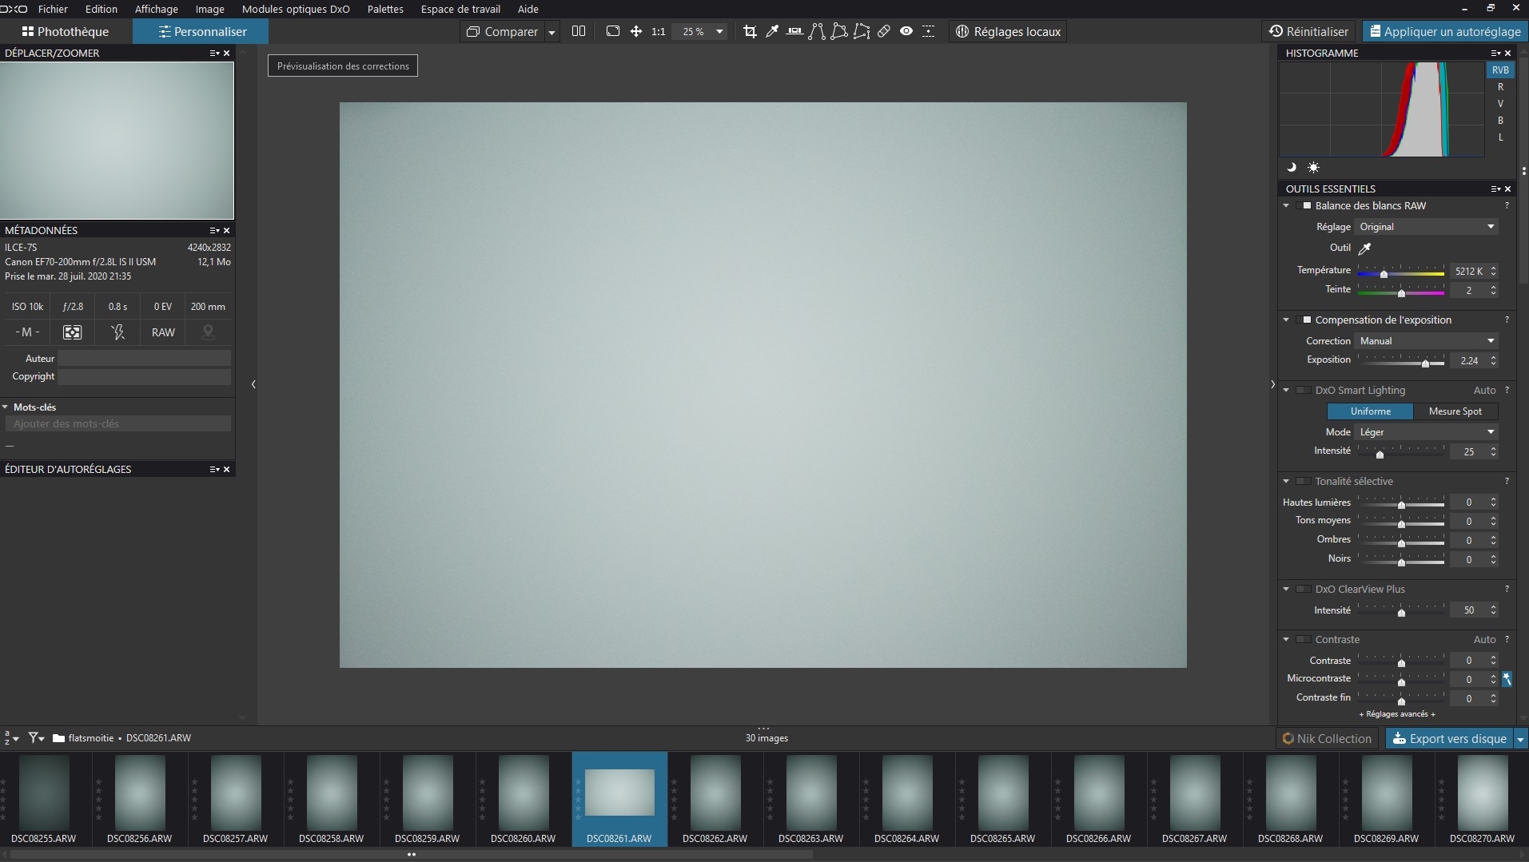The width and height of the screenshot is (1529, 862).
Task: Activate the horizon leveling tool
Action: pos(794,31)
